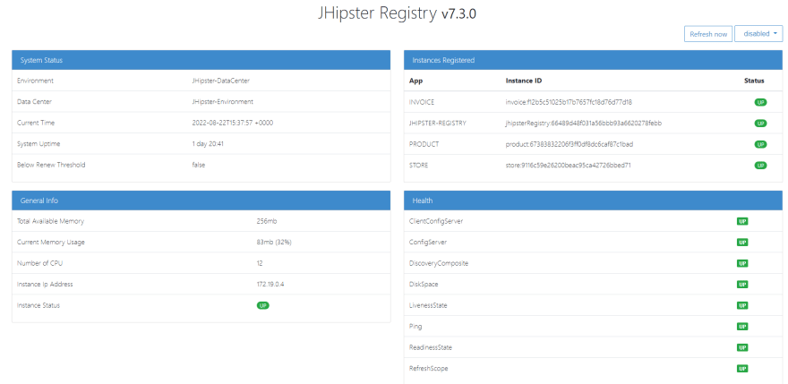Click the Current Time label
The height and width of the screenshot is (384, 788).
point(36,123)
